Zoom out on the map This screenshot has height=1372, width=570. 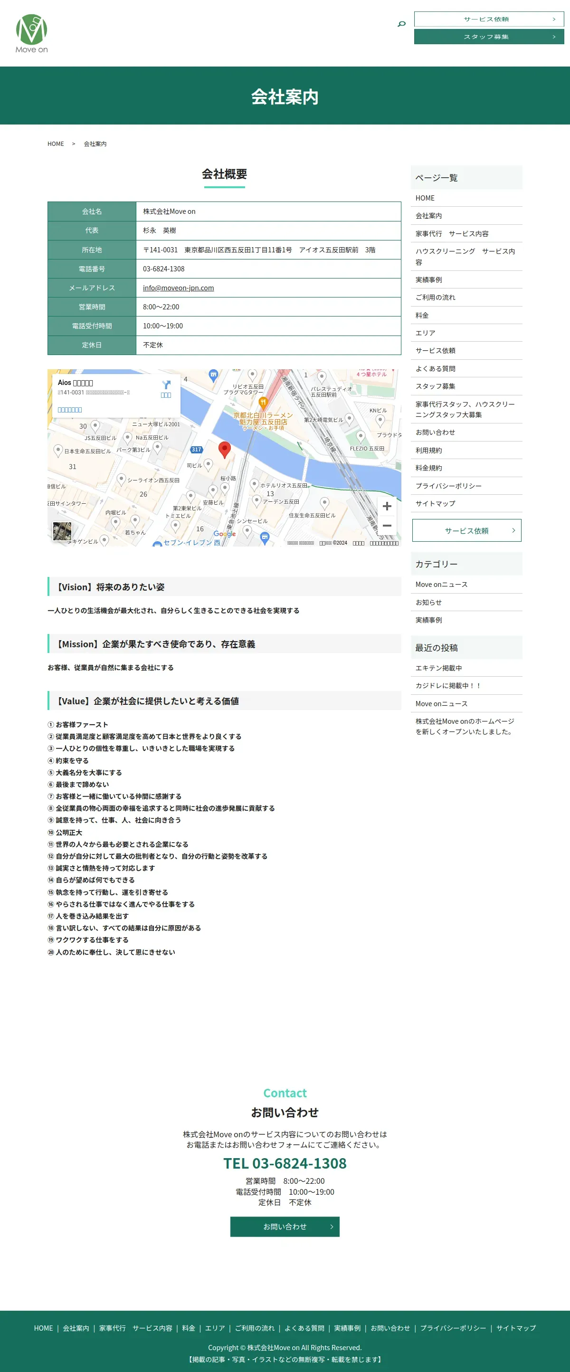coord(387,525)
